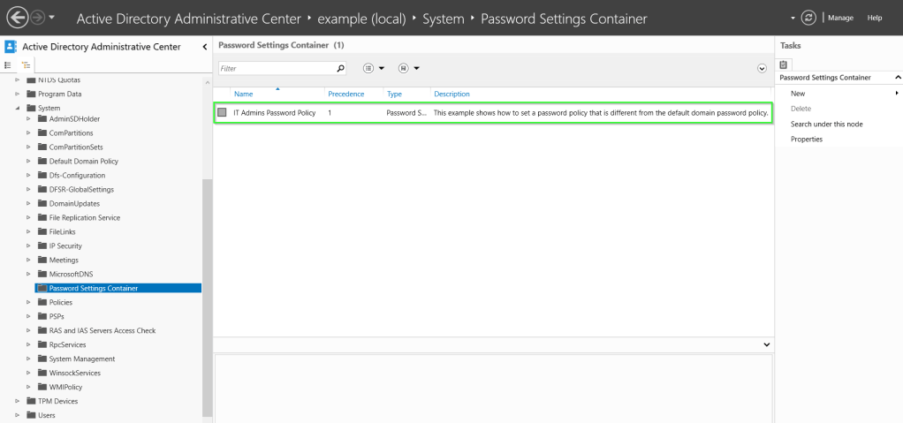Expand the filter criteria round chevron

click(x=762, y=68)
